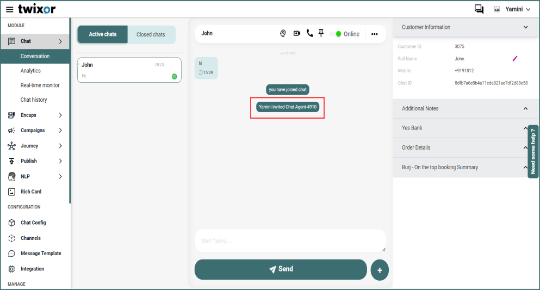Open the chat messages icon in top bar
540x290 pixels.
pyautogui.click(x=479, y=9)
